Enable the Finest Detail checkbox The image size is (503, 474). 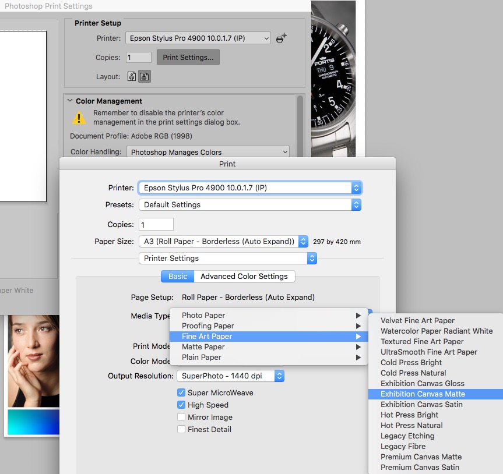click(181, 429)
